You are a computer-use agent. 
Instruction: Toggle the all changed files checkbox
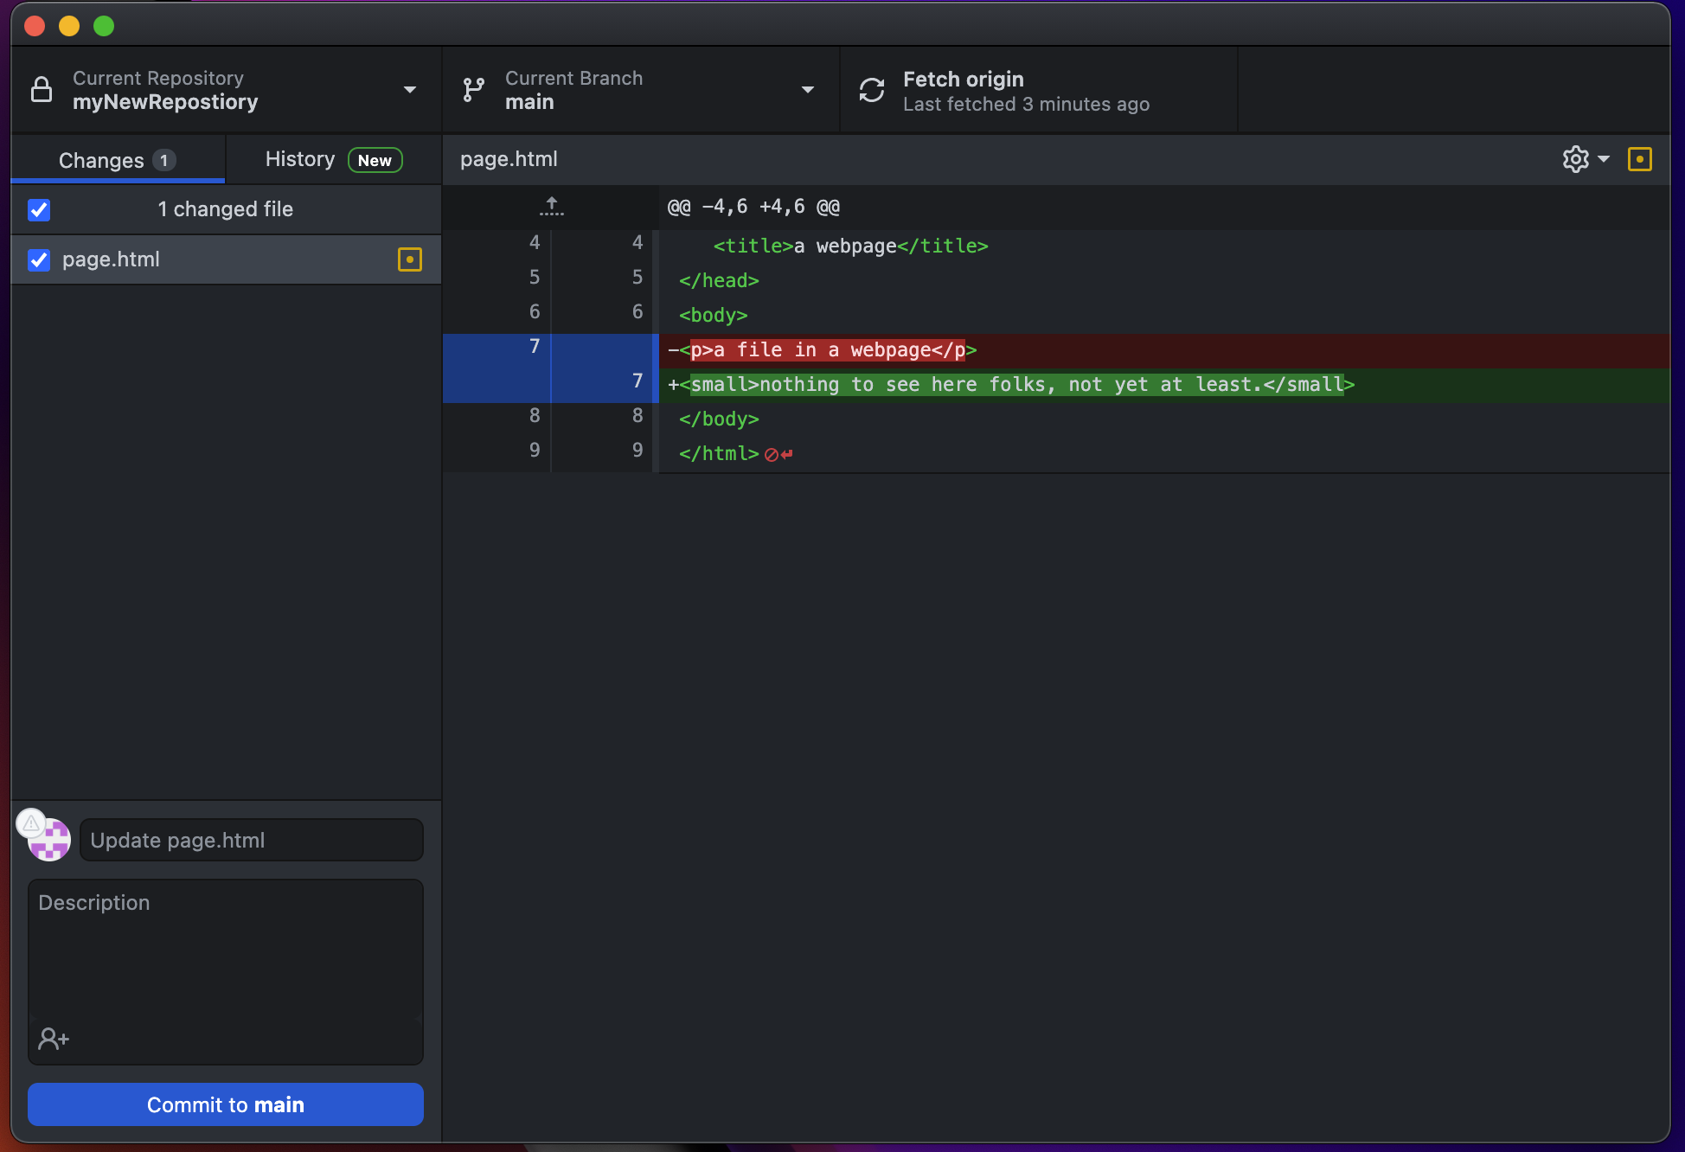[x=39, y=209]
